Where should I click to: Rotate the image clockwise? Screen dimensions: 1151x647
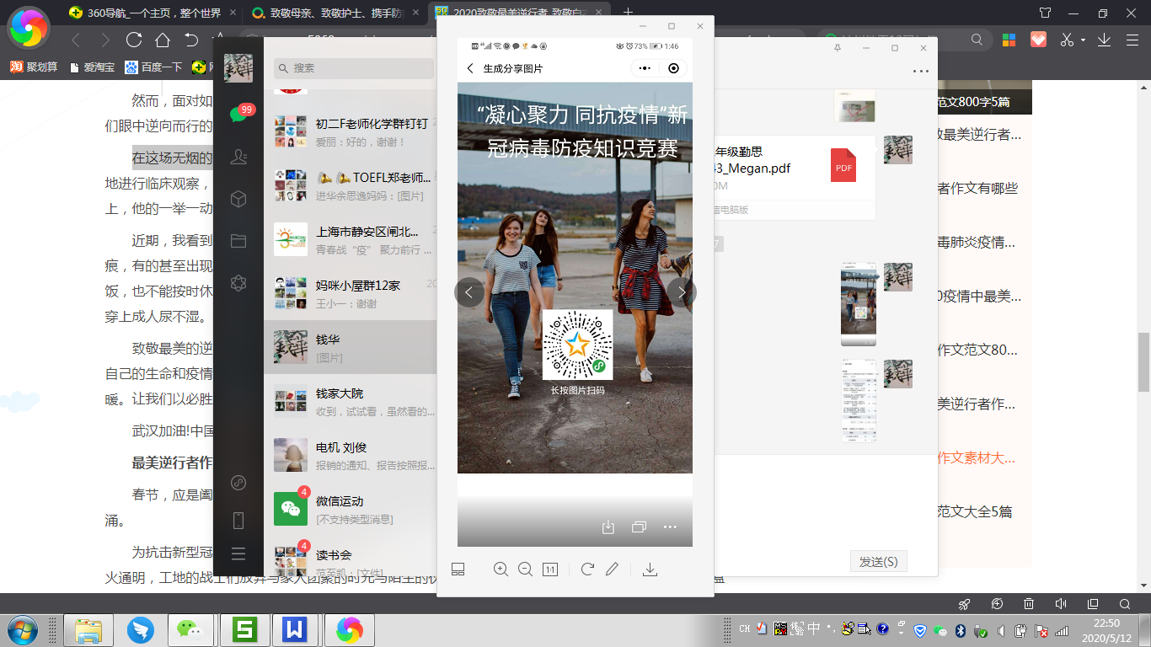pyautogui.click(x=587, y=569)
